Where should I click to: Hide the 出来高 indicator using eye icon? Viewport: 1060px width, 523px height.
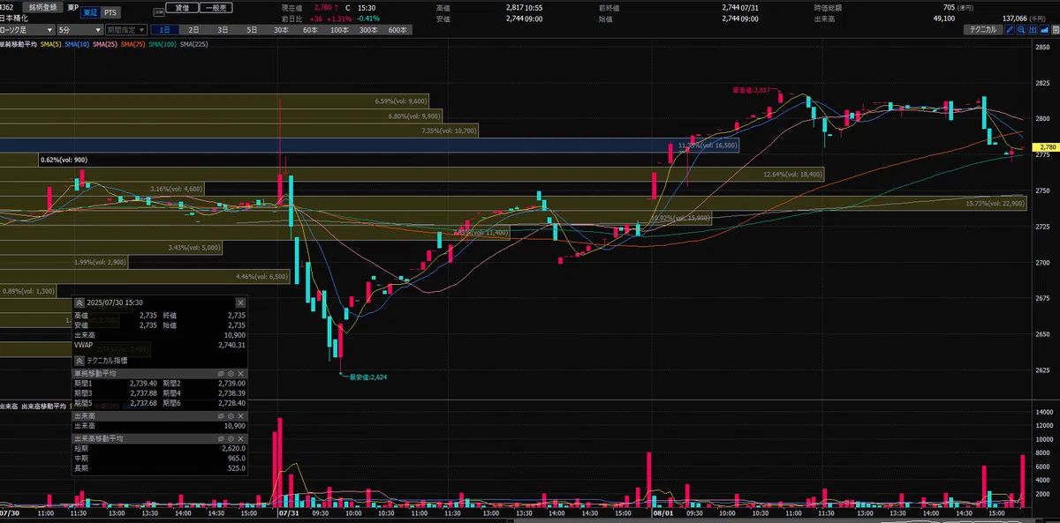tap(221, 415)
